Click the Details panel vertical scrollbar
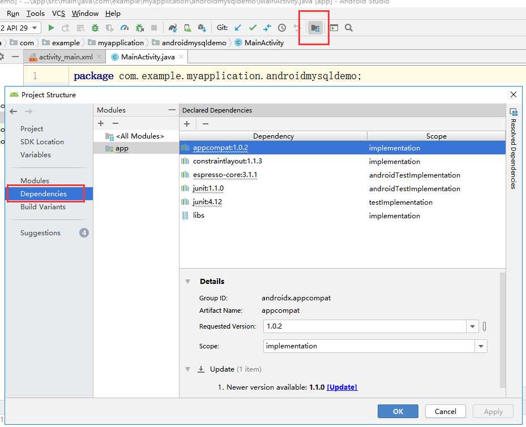 [x=502, y=330]
